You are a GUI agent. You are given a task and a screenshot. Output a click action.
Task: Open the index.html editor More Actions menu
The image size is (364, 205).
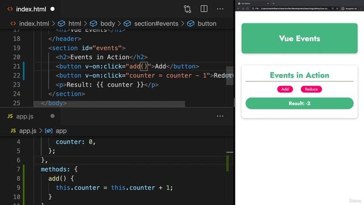click(220, 9)
